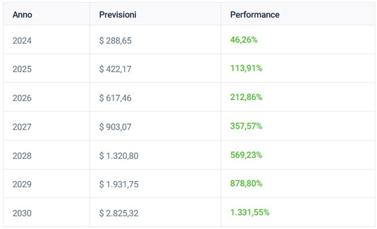Click the 1.331,55% performance value
This screenshot has height=229, width=377.
[x=250, y=213]
